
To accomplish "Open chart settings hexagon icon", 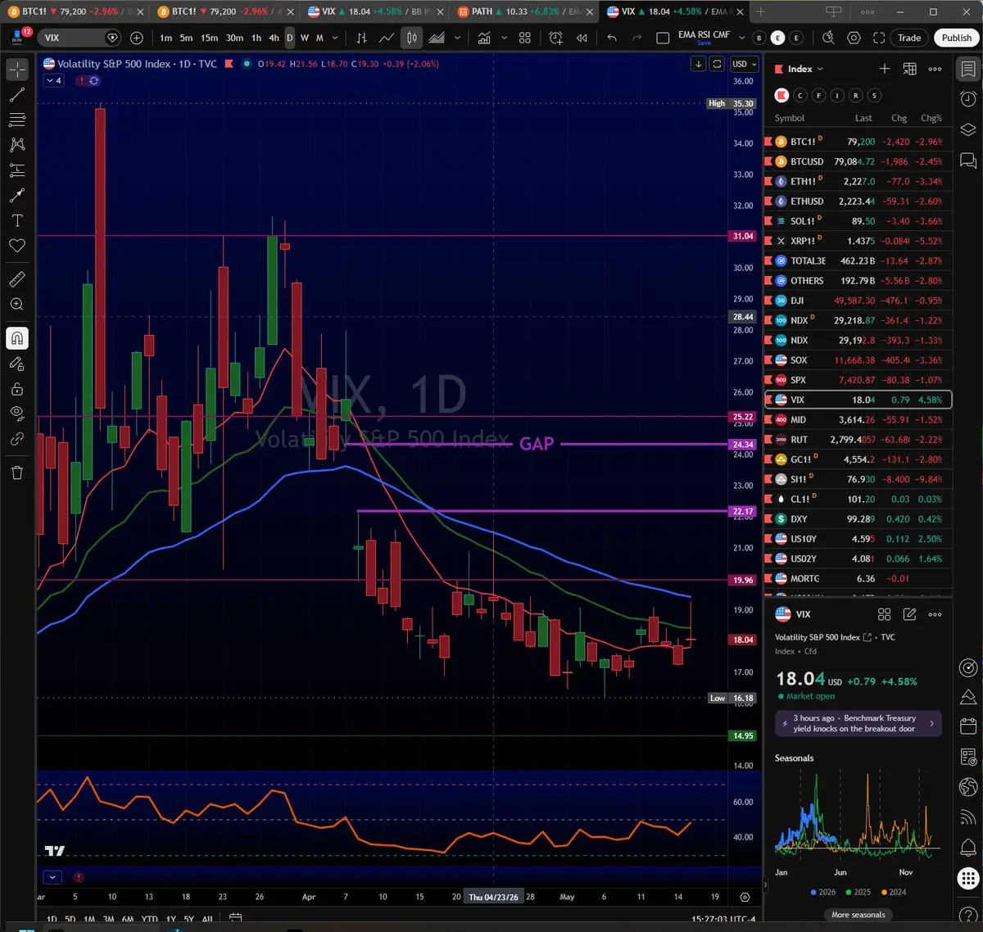I will [854, 38].
